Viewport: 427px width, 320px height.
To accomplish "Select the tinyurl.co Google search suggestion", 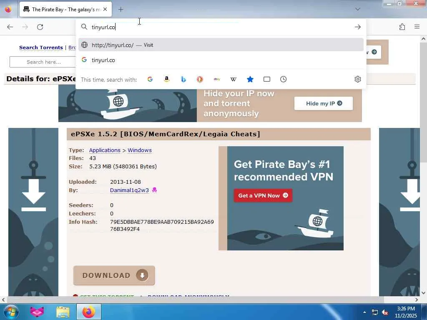I will point(221,60).
